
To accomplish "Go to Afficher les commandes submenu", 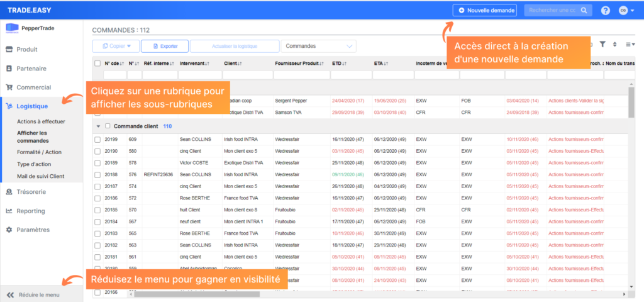I will click(33, 137).
